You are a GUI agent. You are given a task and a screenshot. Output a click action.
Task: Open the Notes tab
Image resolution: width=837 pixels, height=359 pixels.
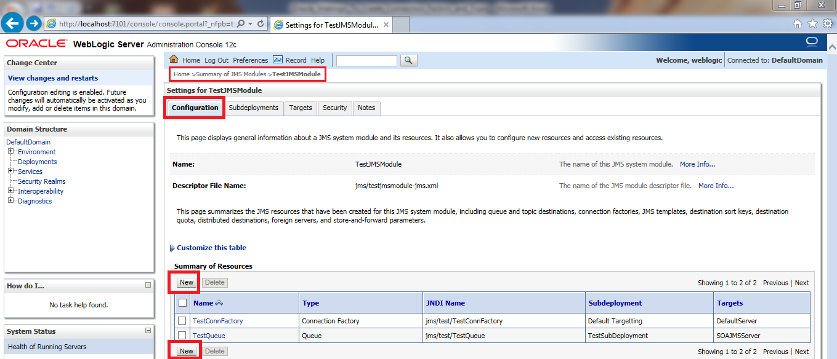tap(366, 108)
